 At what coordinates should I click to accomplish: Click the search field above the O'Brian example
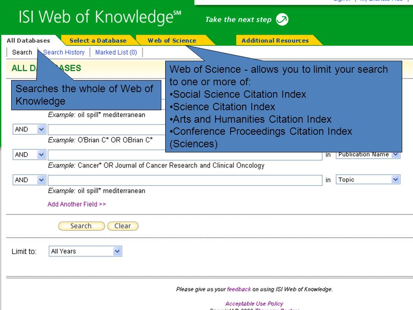(x=106, y=130)
